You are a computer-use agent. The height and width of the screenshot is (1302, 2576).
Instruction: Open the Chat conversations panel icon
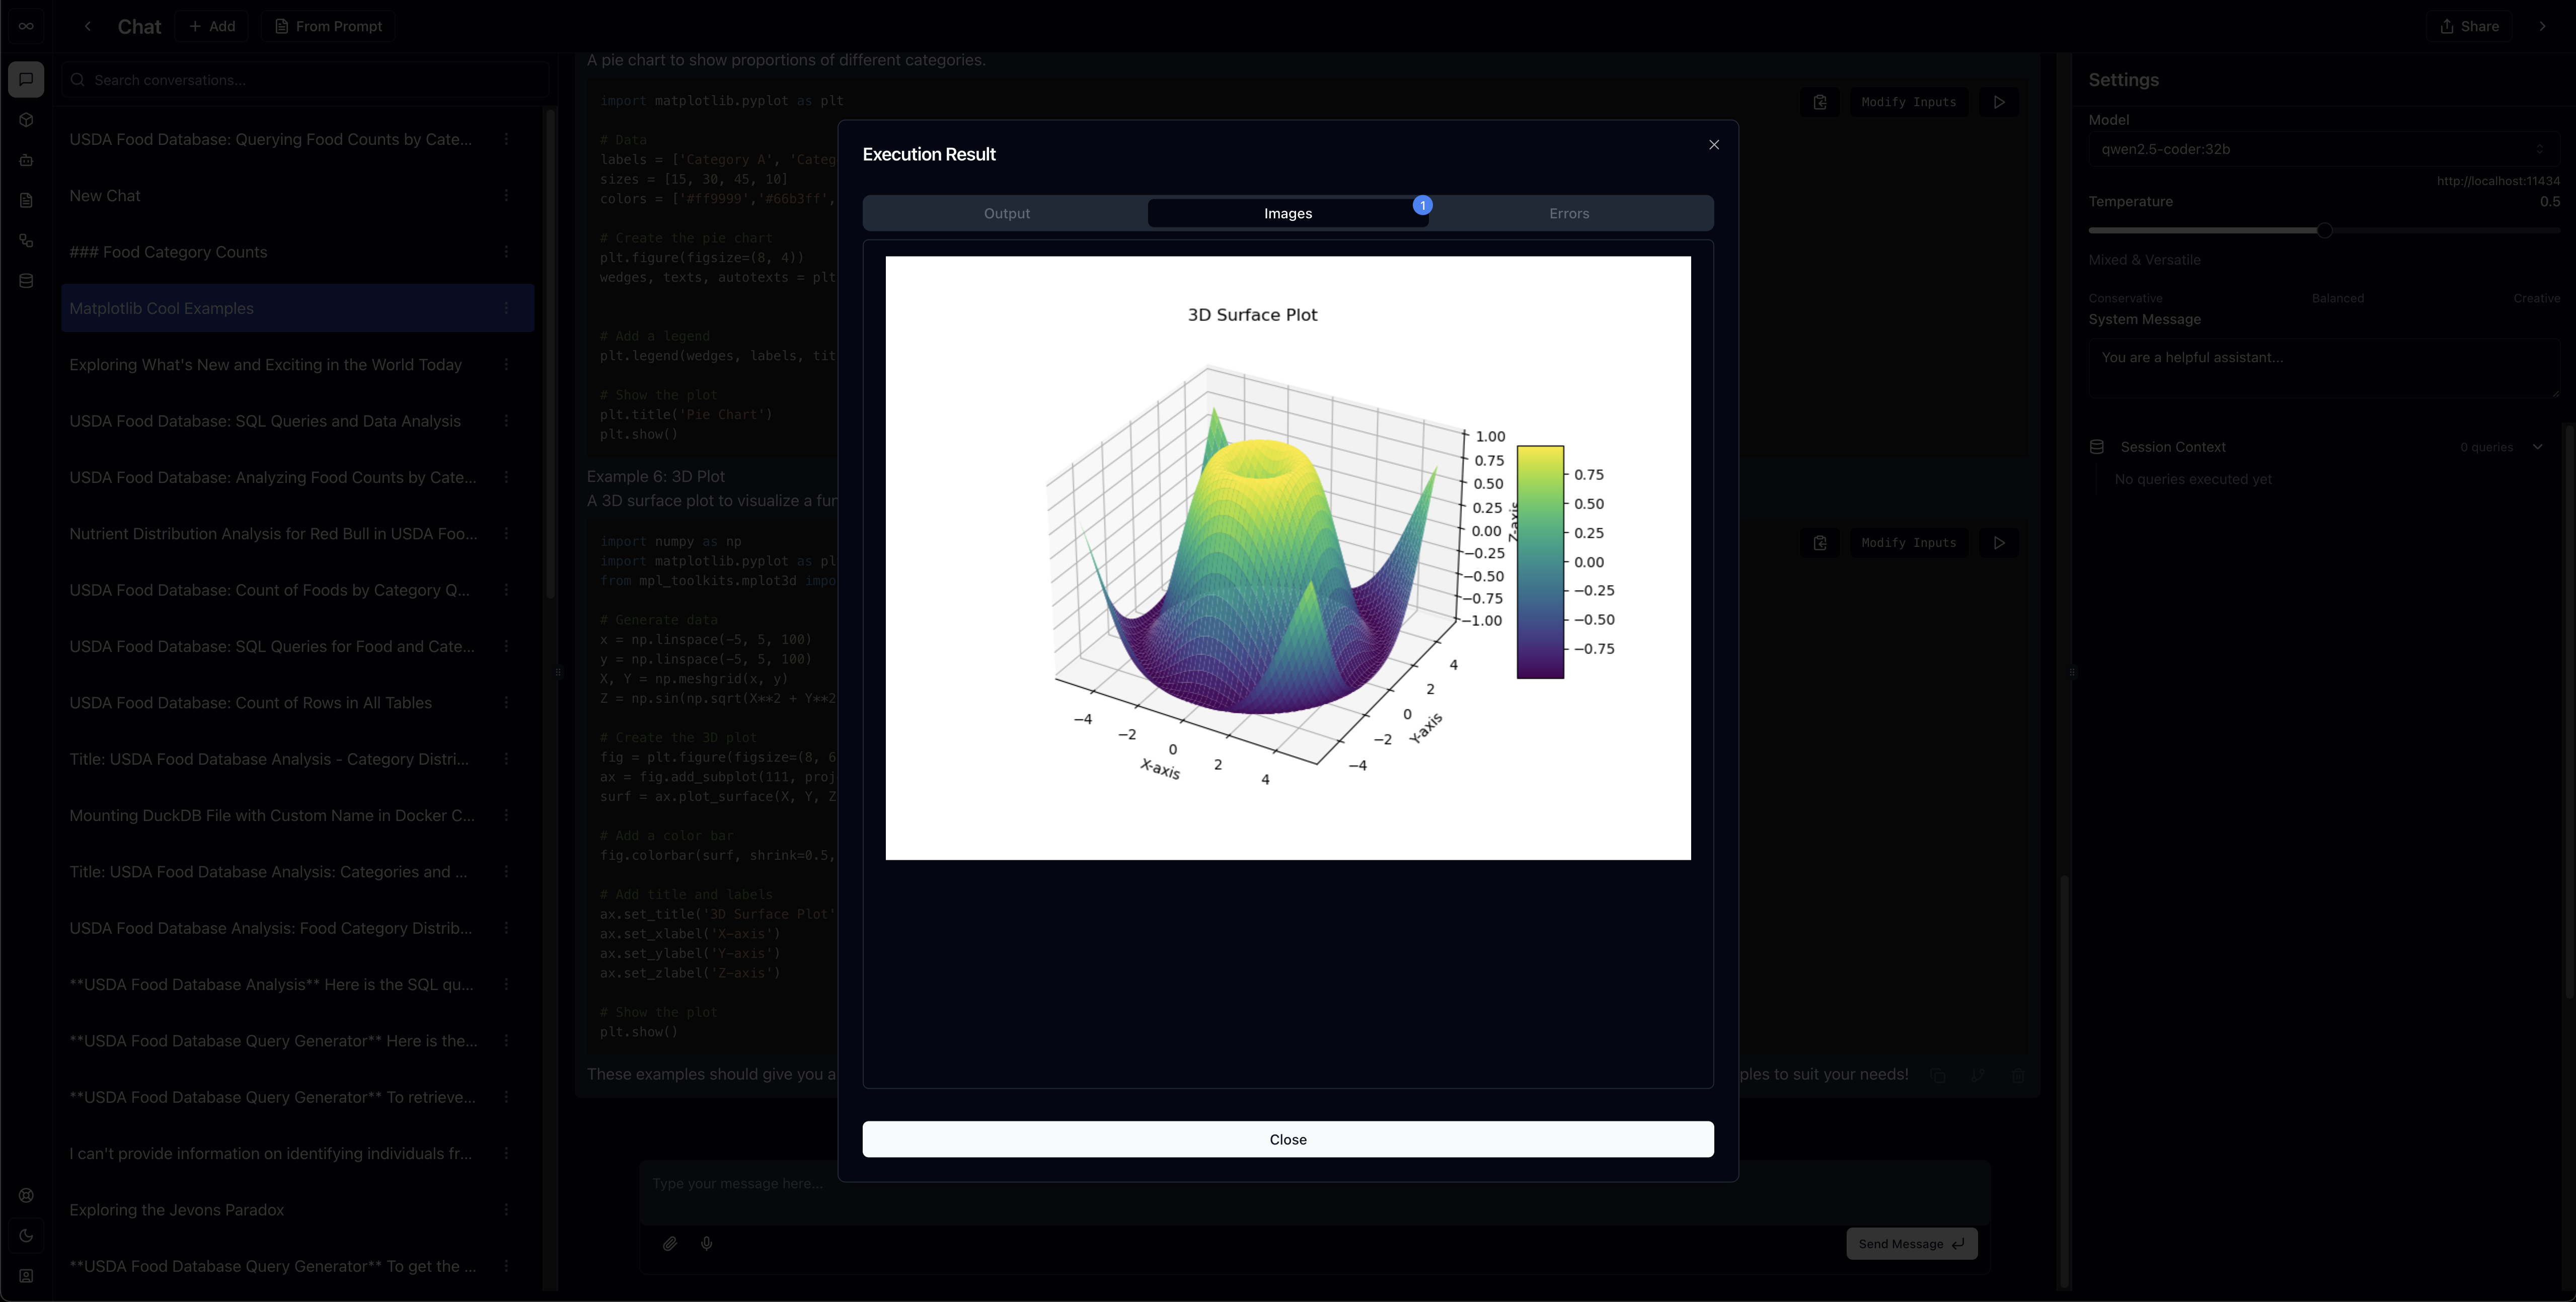pyautogui.click(x=26, y=79)
